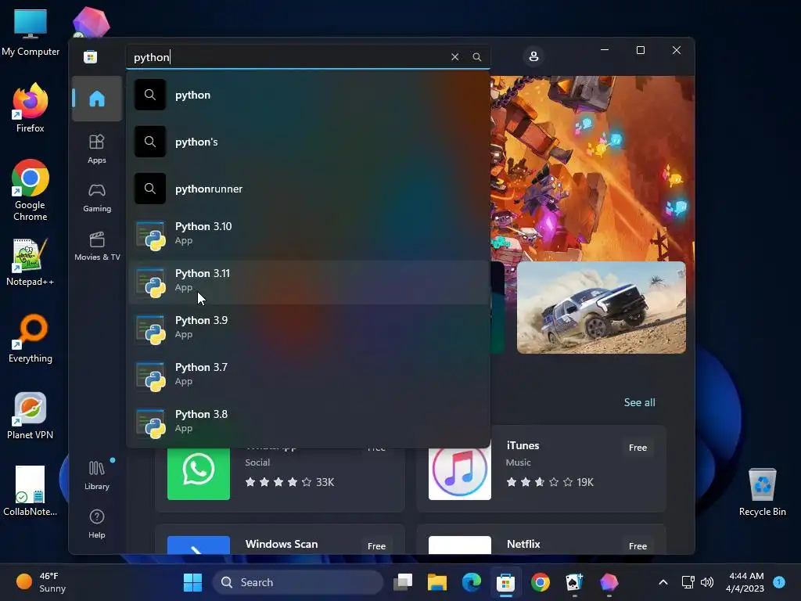The width and height of the screenshot is (801, 601).
Task: Open Planet VPN desktop shortcut
Action: [31, 416]
